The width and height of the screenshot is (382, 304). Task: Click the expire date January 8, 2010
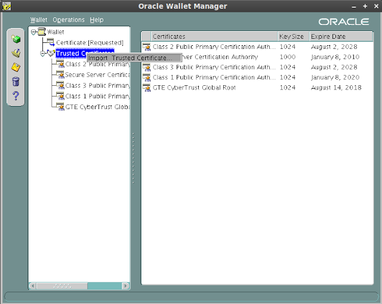point(335,57)
